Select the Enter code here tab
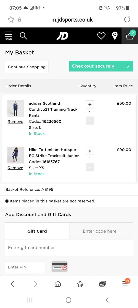Image resolution: width=138 pixels, height=308 pixels. pyautogui.click(x=101, y=231)
